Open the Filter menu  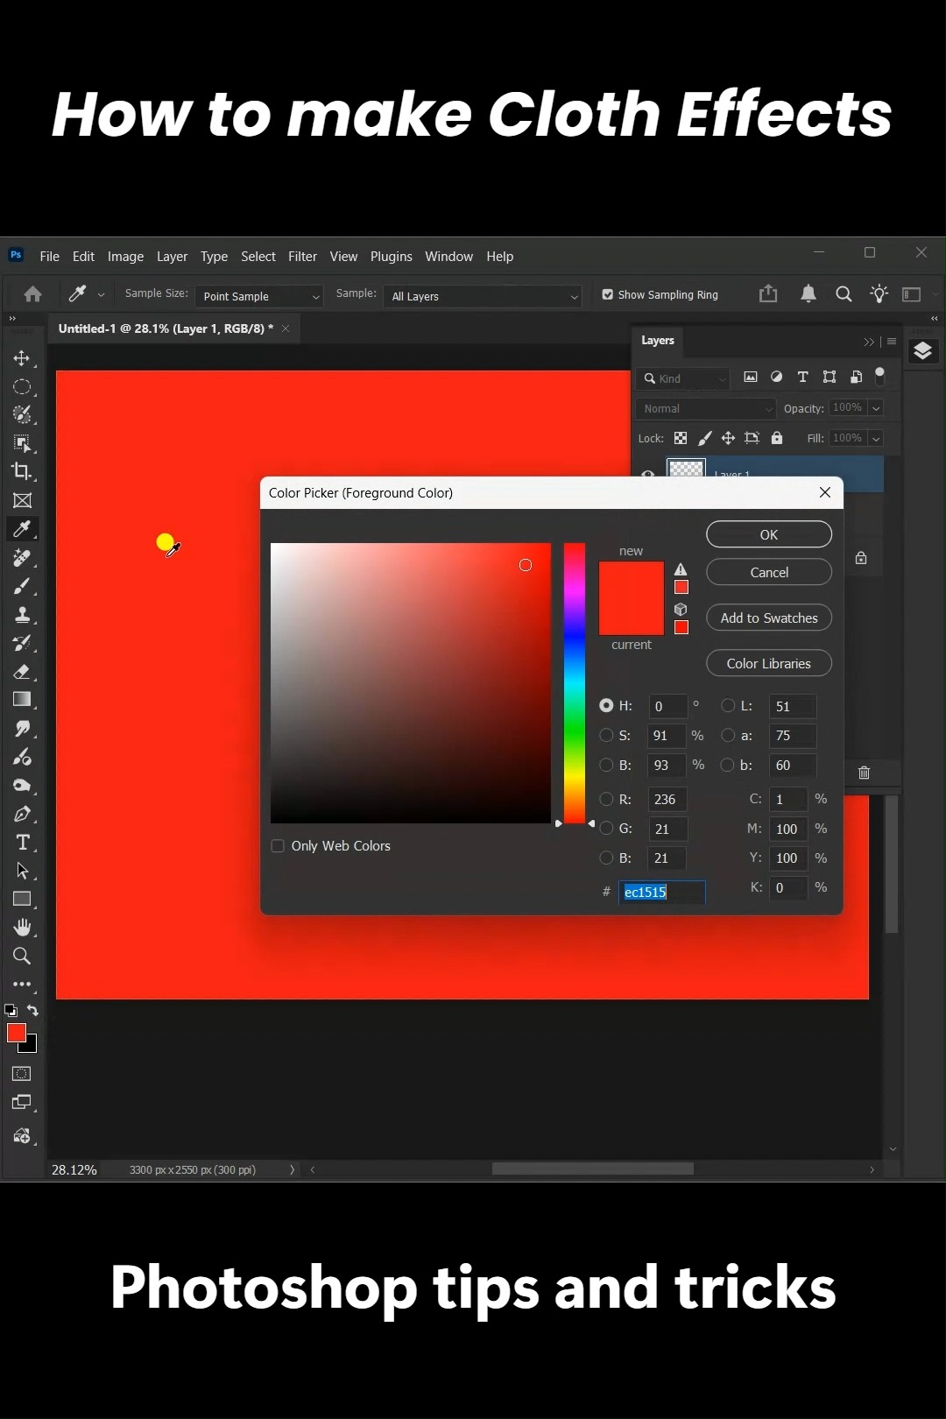coord(302,257)
